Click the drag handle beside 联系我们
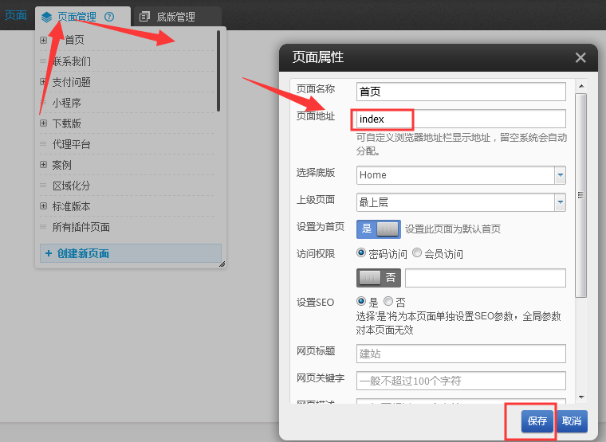This screenshot has height=442, width=606. coord(44,61)
